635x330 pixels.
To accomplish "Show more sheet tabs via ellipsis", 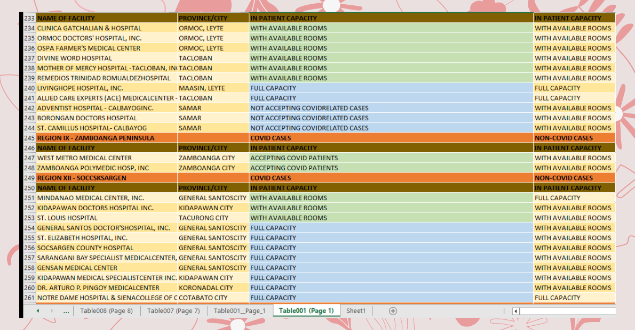I will click(x=66, y=311).
